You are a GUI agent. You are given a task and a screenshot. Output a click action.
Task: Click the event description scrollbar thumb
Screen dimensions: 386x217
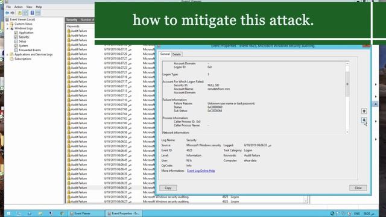(347, 84)
